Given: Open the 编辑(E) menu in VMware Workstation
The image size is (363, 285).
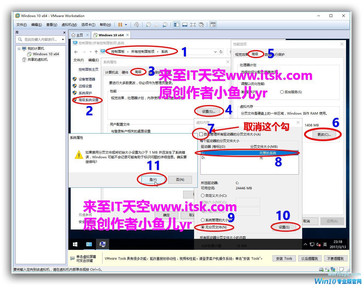Looking at the screenshot, I should [36, 25].
